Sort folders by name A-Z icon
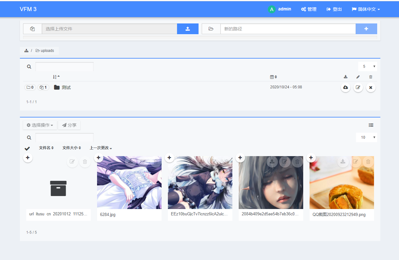Screen dimensions: 399x260 tap(56, 77)
